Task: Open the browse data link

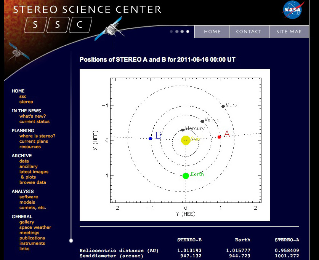Action: point(32,182)
